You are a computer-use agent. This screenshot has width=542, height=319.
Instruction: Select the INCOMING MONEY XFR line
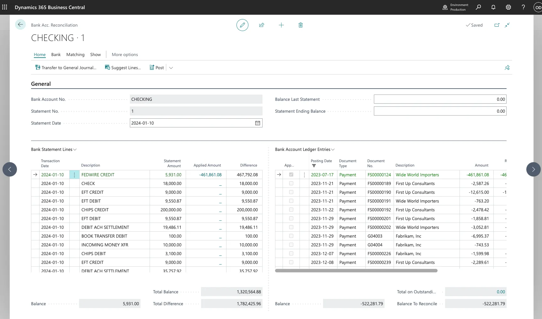147,245
